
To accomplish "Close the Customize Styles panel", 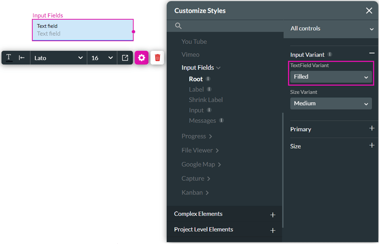I will 369,10.
